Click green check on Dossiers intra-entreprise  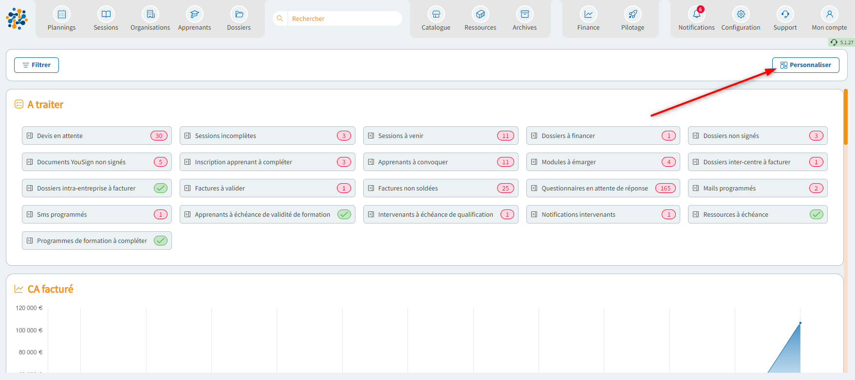[x=161, y=188]
